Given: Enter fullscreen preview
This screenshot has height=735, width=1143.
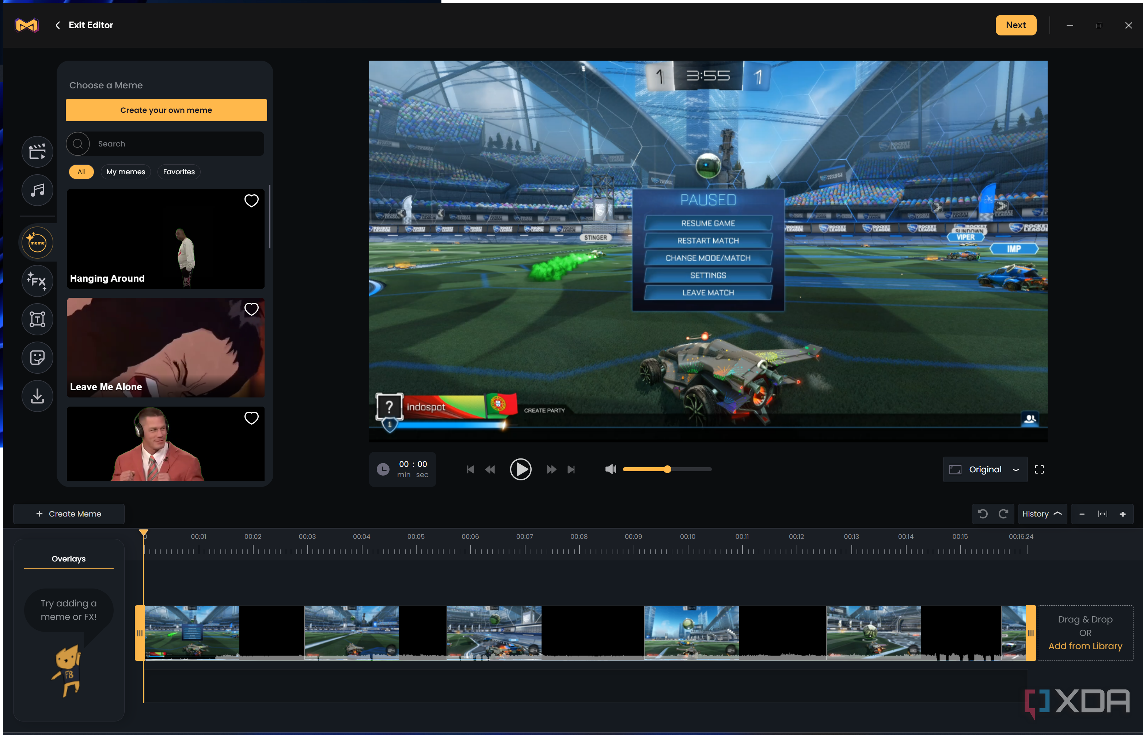Looking at the screenshot, I should 1039,470.
